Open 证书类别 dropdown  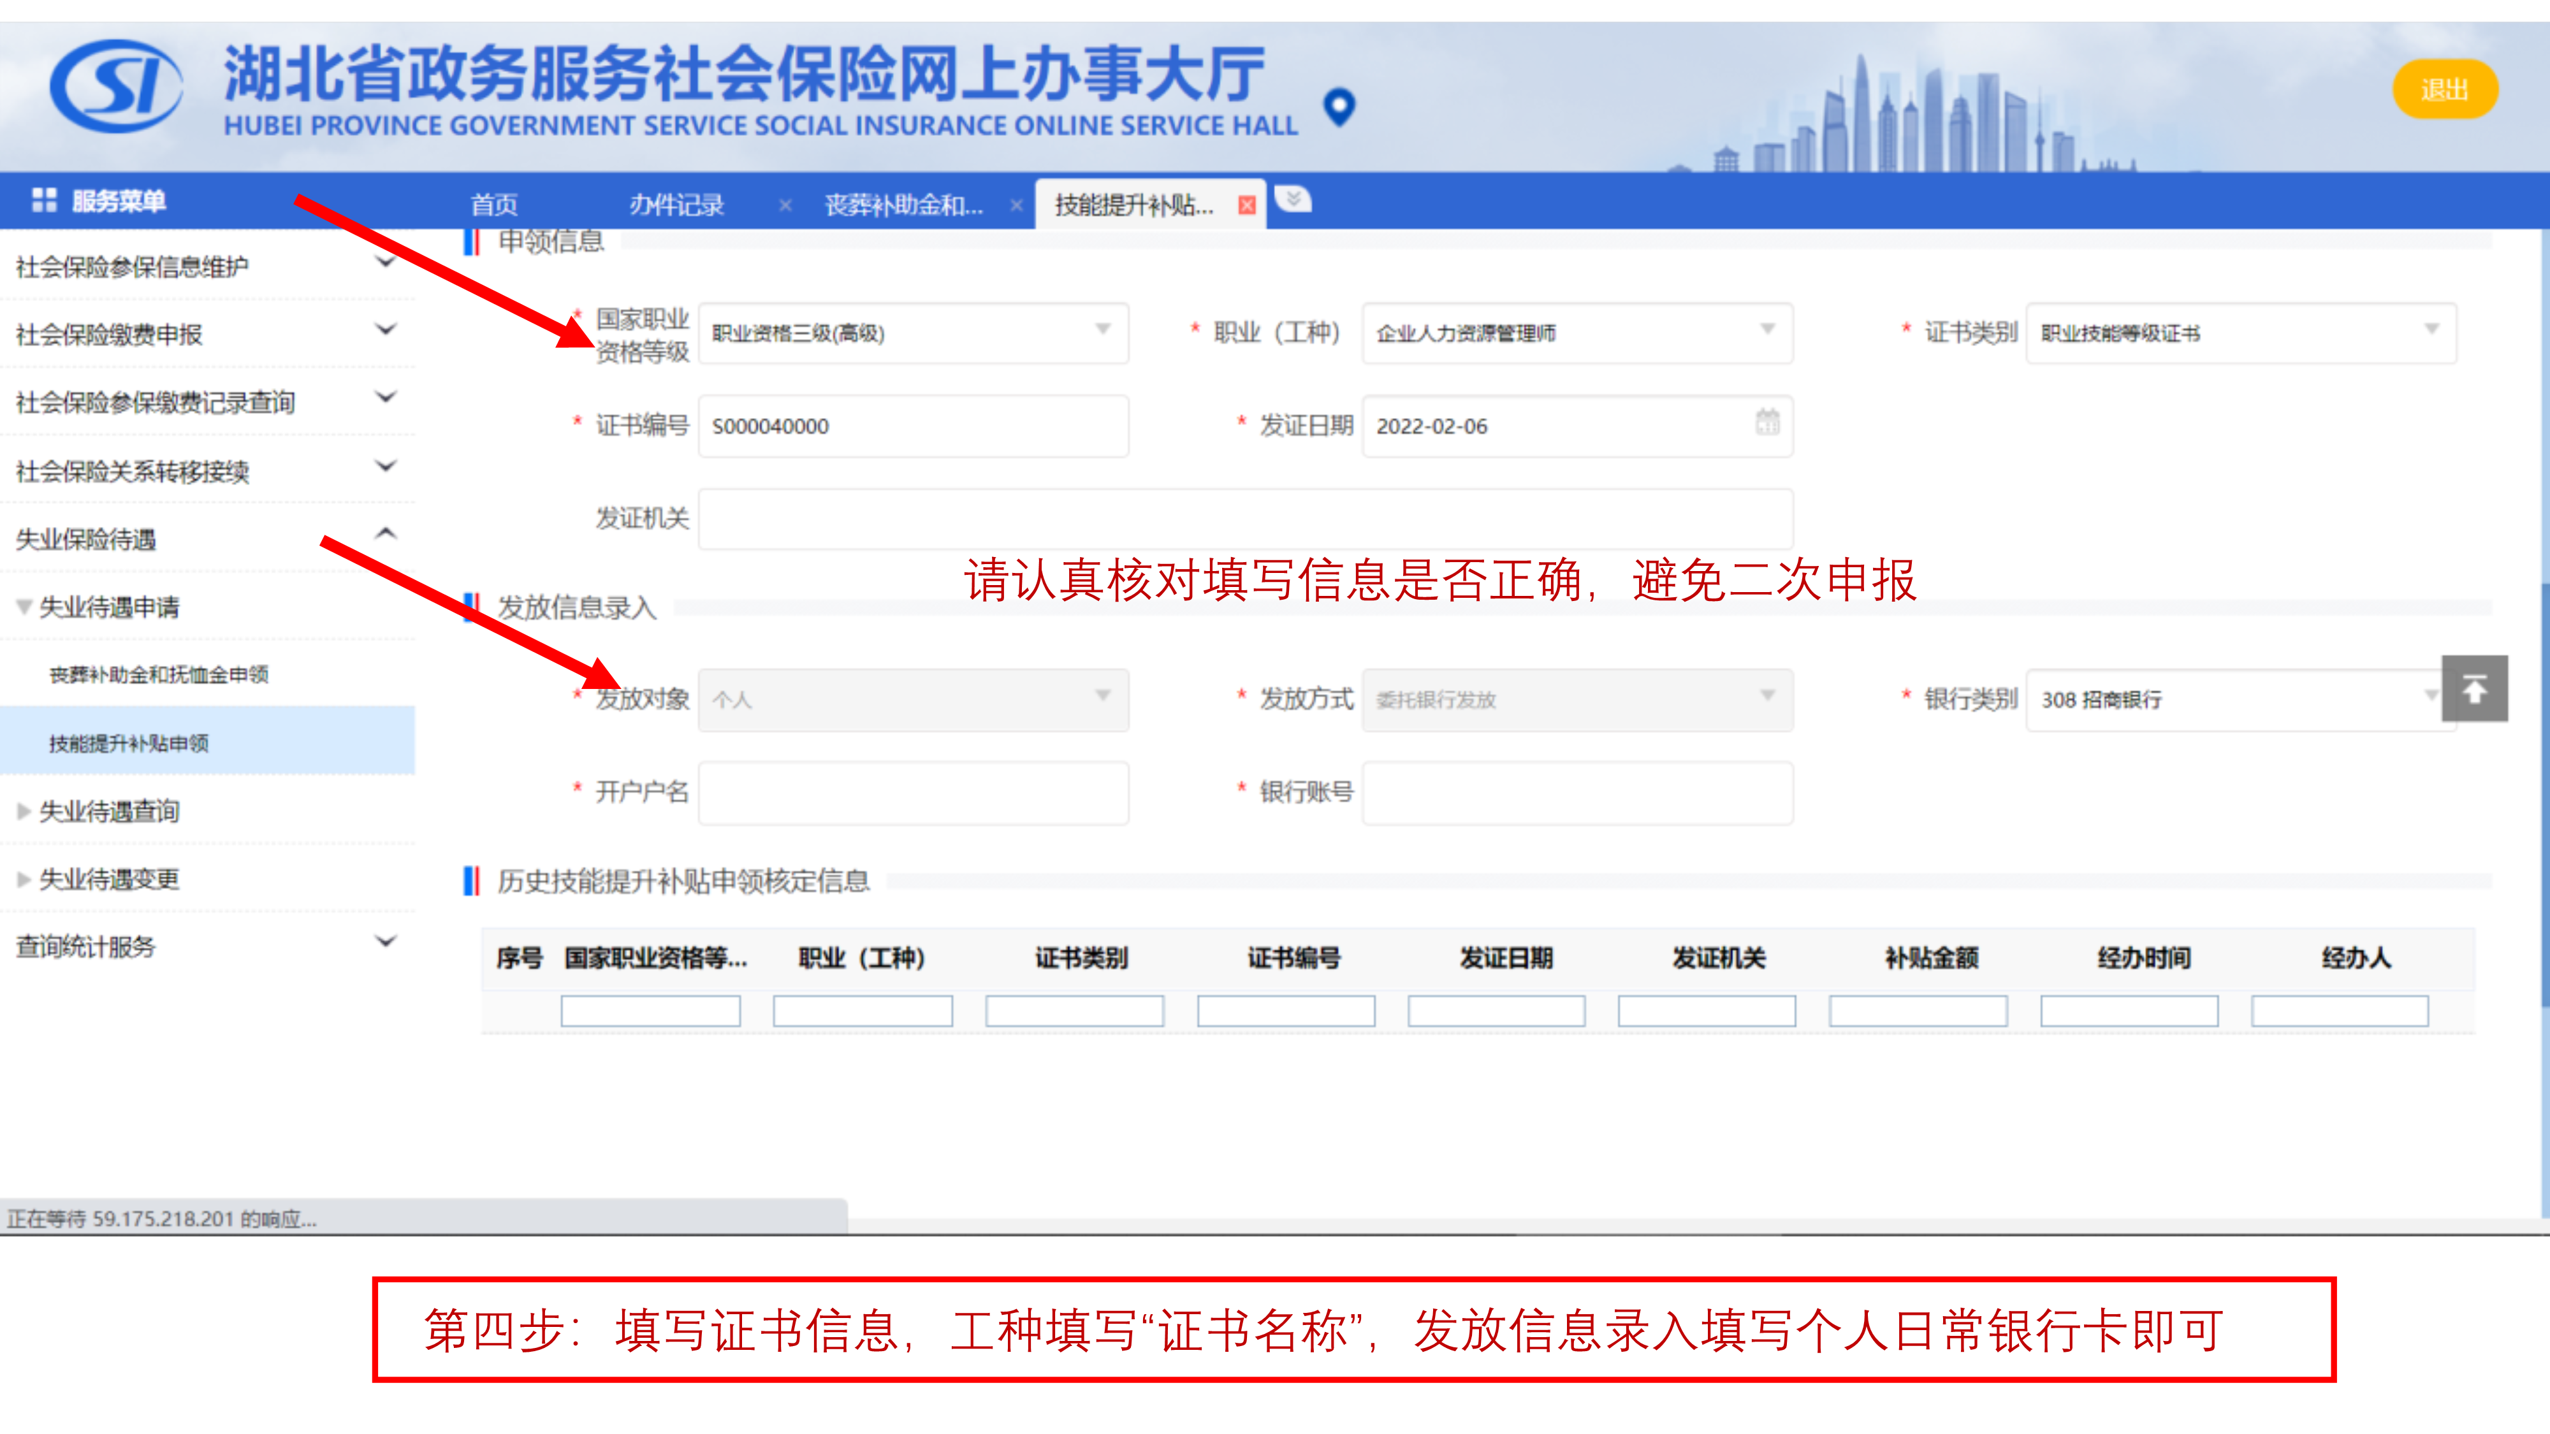click(x=2241, y=333)
